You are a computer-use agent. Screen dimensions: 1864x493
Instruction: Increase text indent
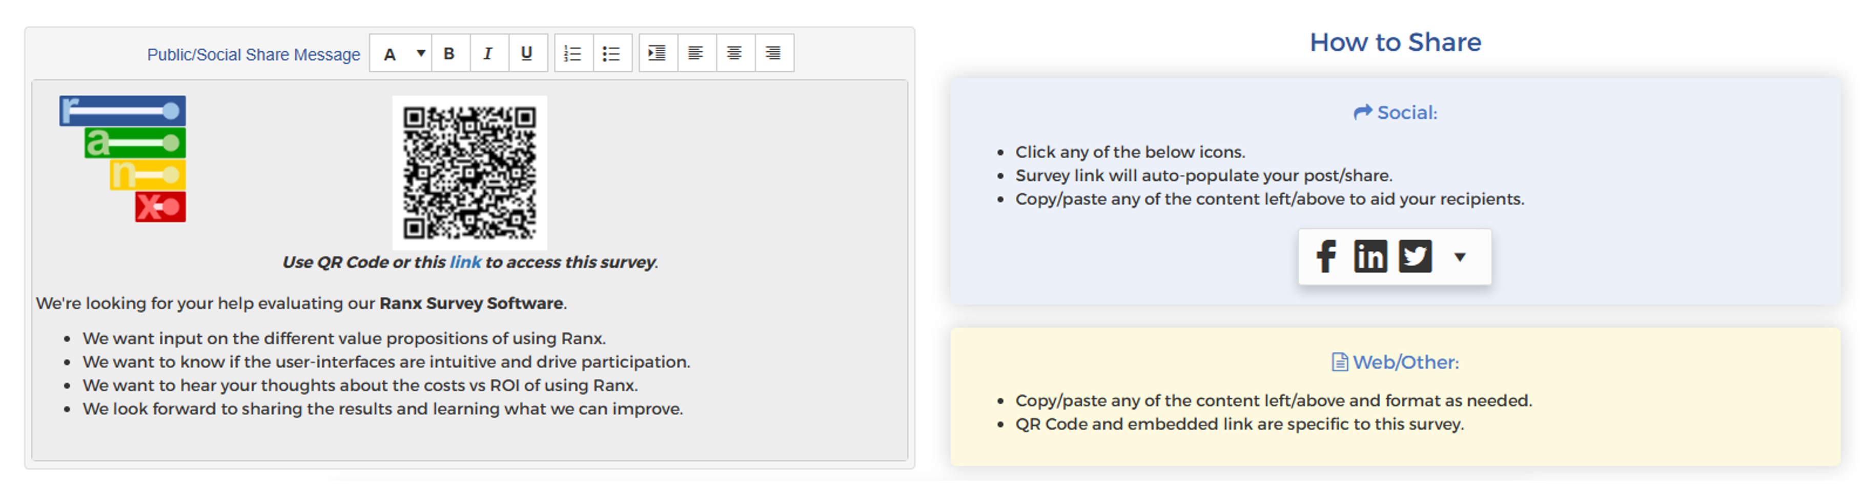[x=657, y=52]
